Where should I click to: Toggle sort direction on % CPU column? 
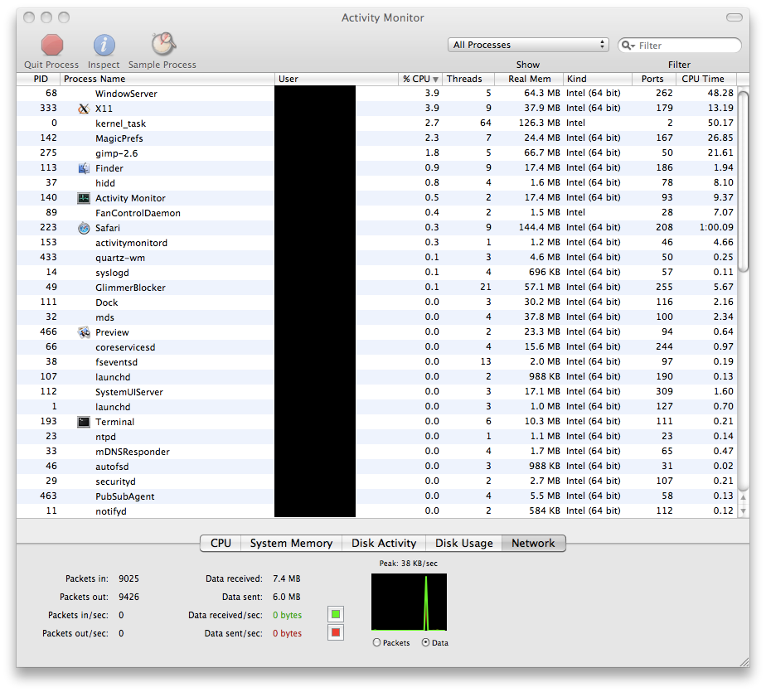[x=420, y=79]
